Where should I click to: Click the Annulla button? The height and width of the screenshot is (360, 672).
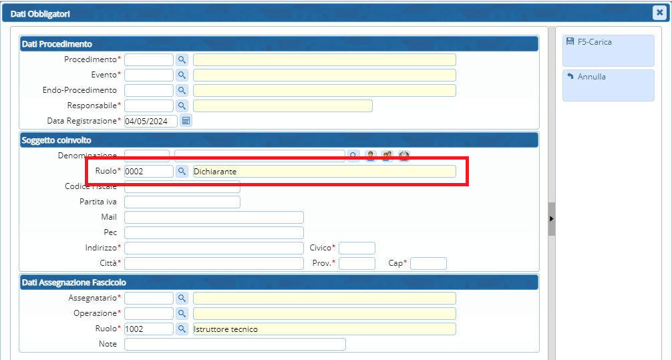(x=608, y=85)
